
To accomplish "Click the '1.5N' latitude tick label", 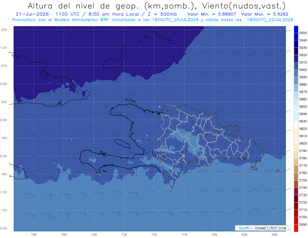I will [x=4, y=48].
